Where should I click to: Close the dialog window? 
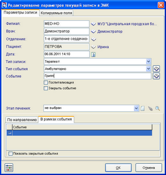161,5
